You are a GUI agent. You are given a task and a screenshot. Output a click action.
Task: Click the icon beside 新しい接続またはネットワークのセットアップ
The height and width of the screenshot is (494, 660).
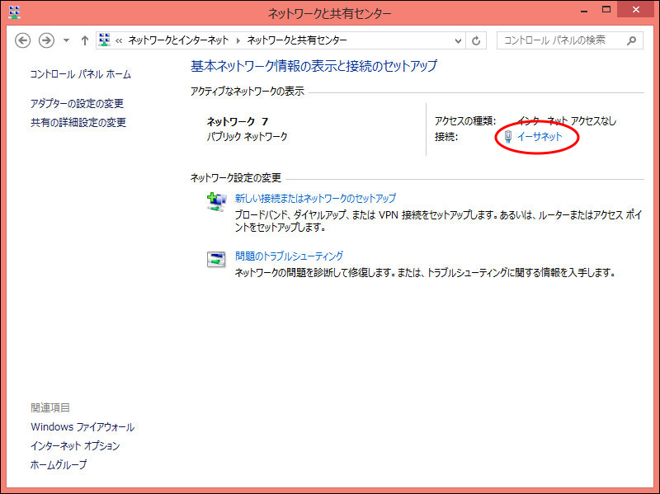click(215, 201)
